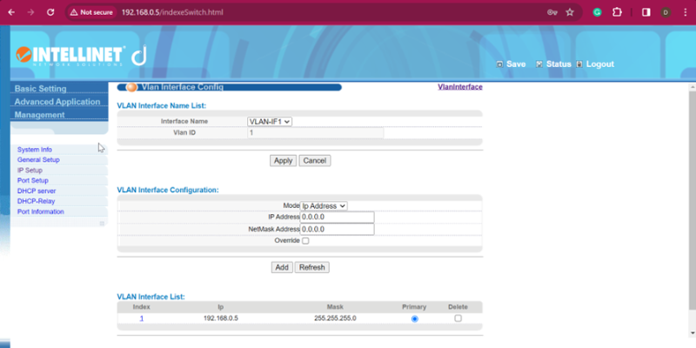696x348 pixels.
Task: Click into the NetMask Address field
Action: pyautogui.click(x=337, y=230)
